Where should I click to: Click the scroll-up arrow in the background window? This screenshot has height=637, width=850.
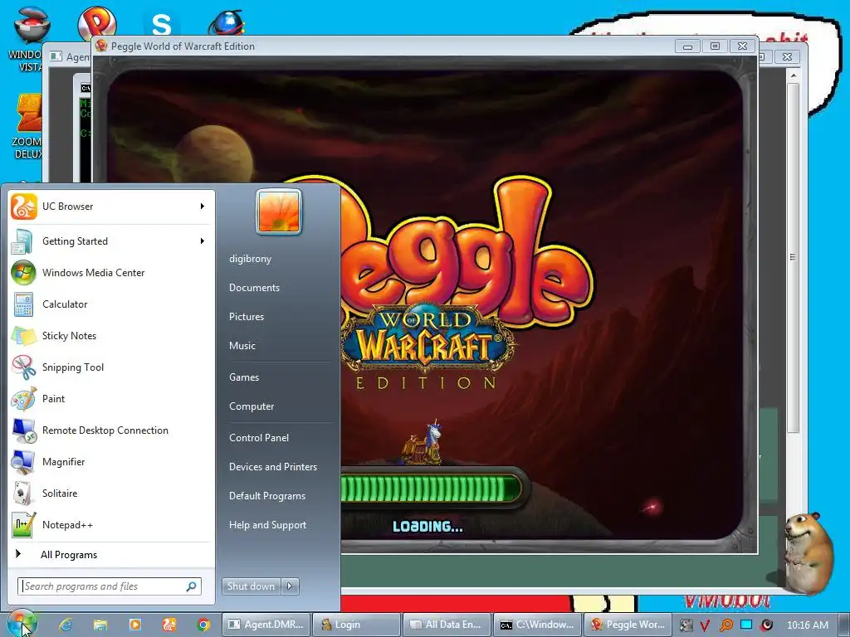tap(793, 75)
